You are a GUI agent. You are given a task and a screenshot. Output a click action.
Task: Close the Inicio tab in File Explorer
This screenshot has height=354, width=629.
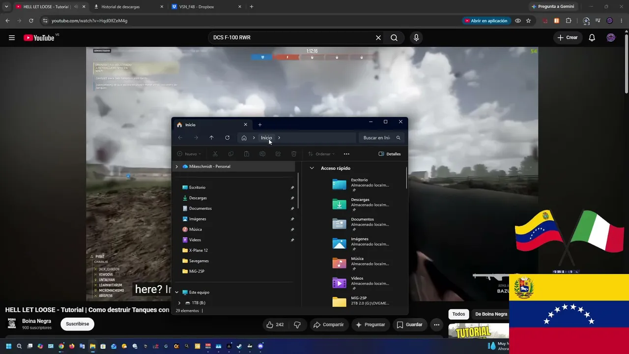click(246, 124)
